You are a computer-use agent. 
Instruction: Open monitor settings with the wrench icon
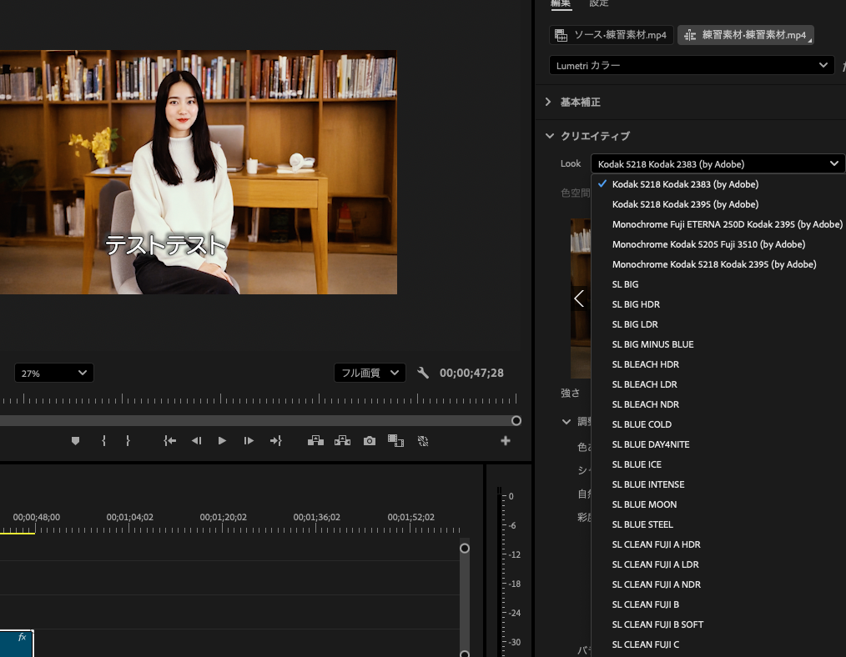(x=423, y=373)
